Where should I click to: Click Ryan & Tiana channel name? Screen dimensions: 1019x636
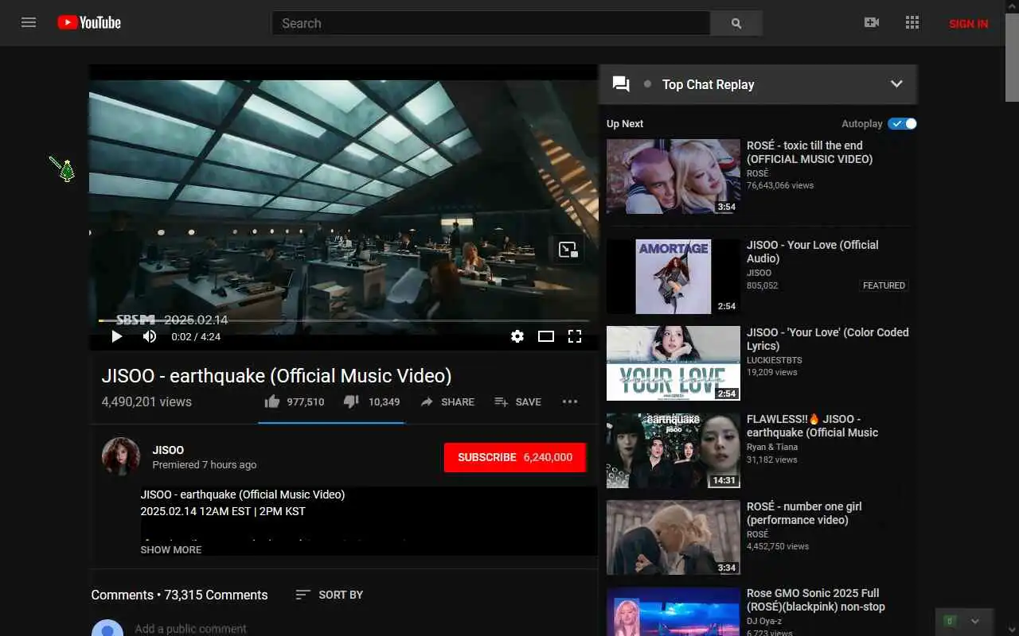click(772, 447)
